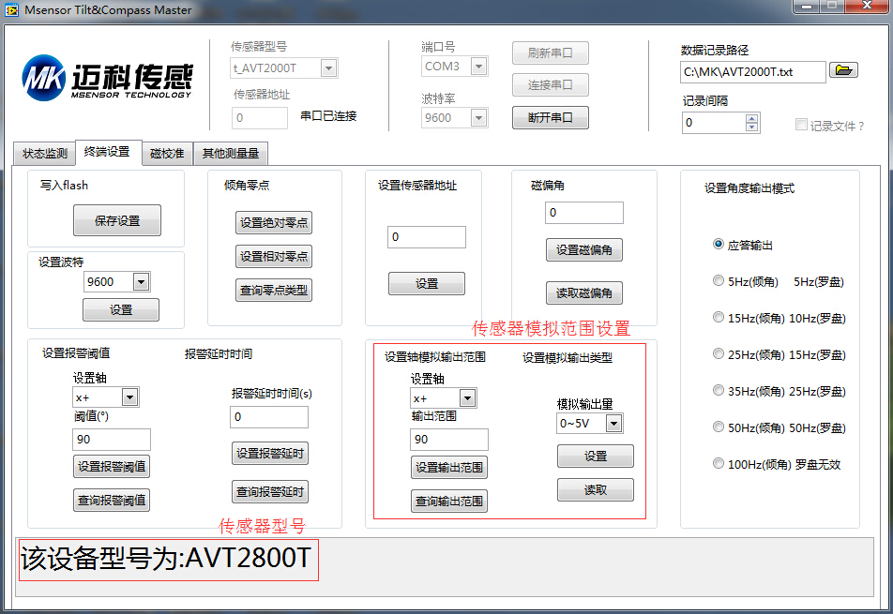Click the 查询输出范围 button

[x=449, y=502]
